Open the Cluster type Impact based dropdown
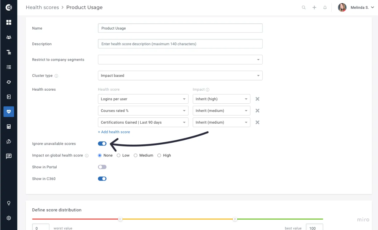The image size is (378, 230). [x=180, y=76]
